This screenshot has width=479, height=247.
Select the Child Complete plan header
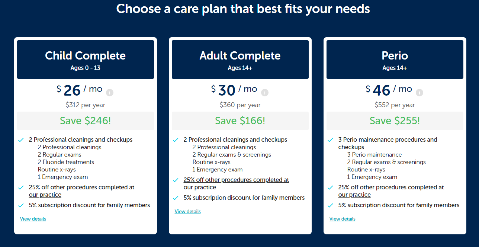[x=86, y=60]
